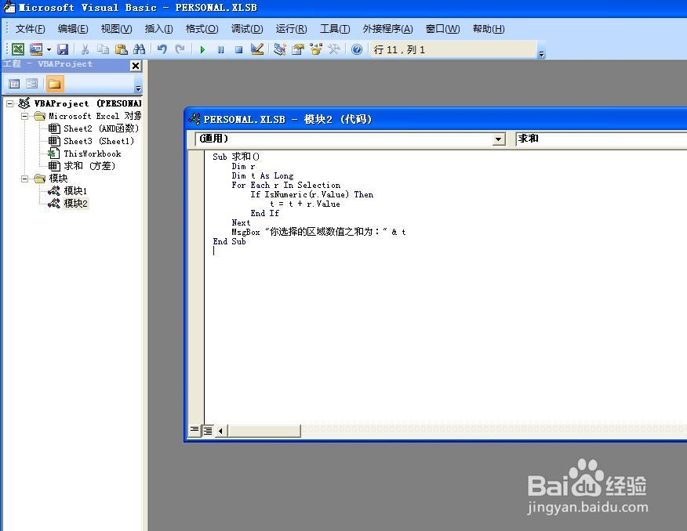Image resolution: width=687 pixels, height=531 pixels.
Task: Switch to Procedure View button
Action: 194,431
